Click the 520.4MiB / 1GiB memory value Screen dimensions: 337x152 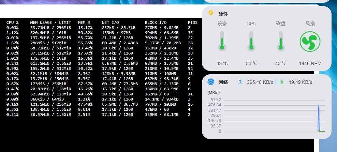(48, 33)
